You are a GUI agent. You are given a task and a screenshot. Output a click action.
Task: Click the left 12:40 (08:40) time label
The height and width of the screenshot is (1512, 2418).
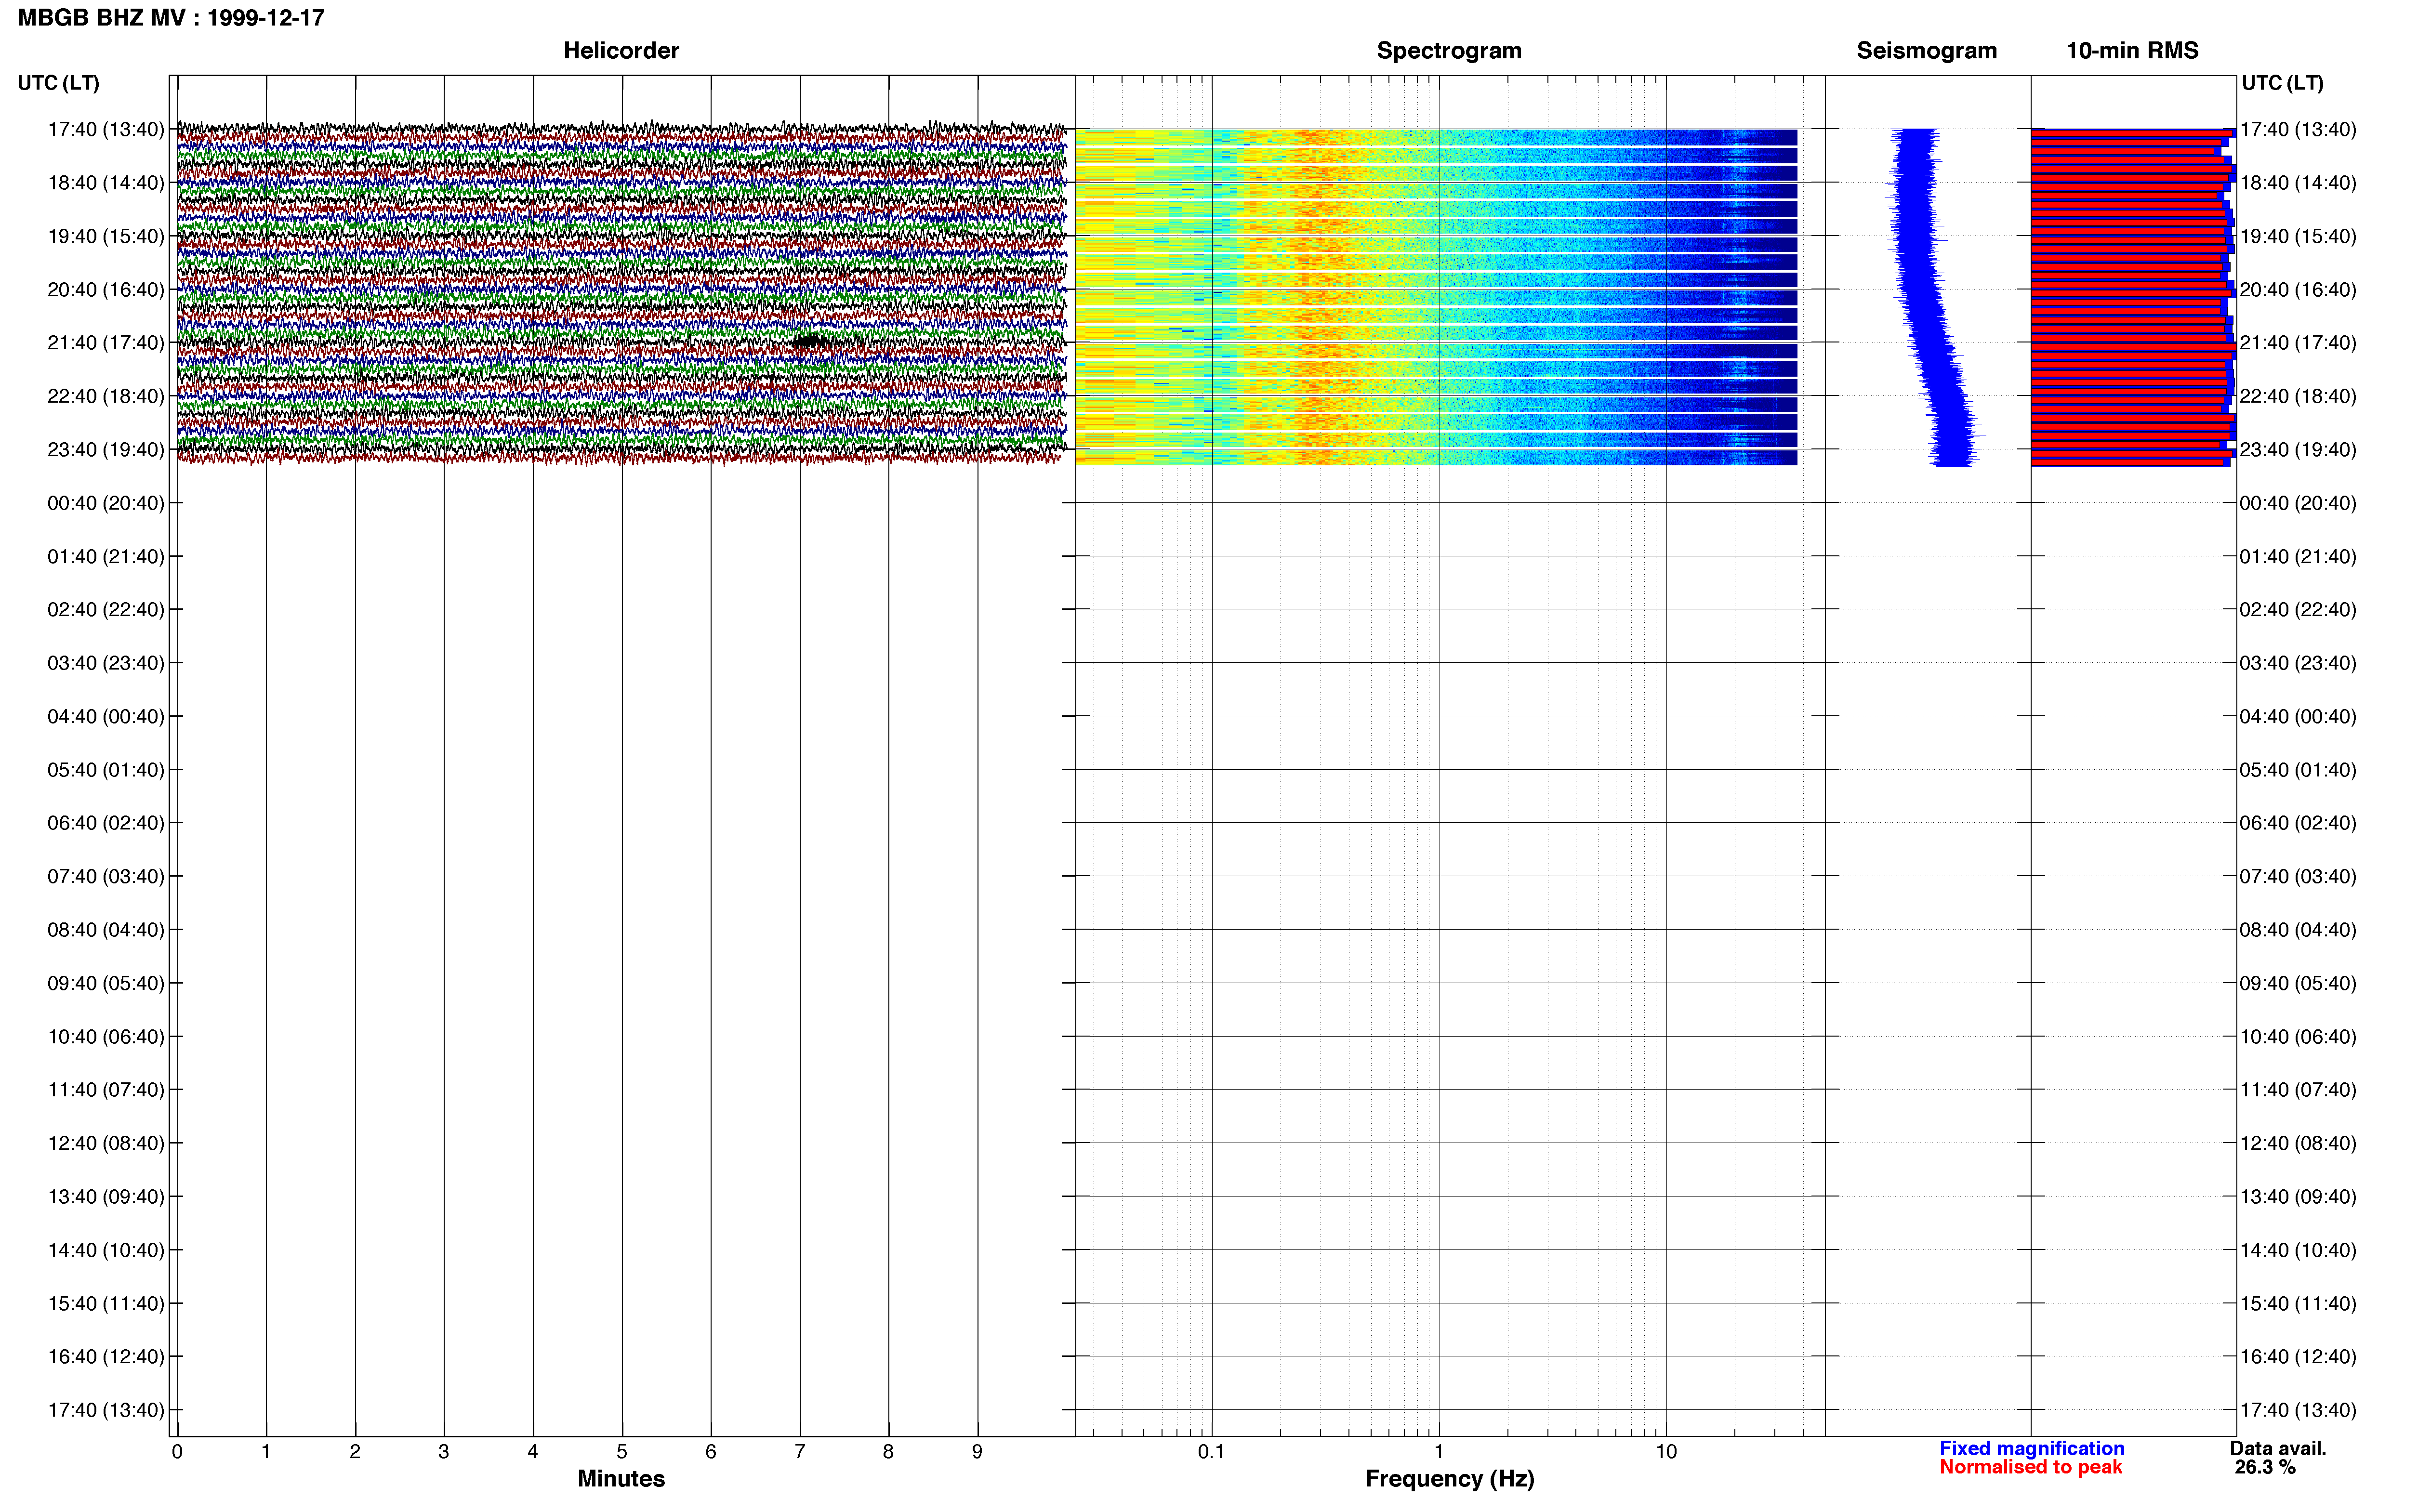[x=106, y=1143]
